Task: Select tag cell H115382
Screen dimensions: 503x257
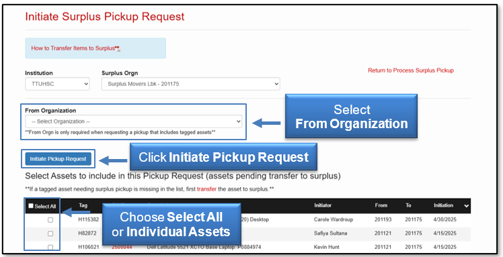Action: point(89,219)
